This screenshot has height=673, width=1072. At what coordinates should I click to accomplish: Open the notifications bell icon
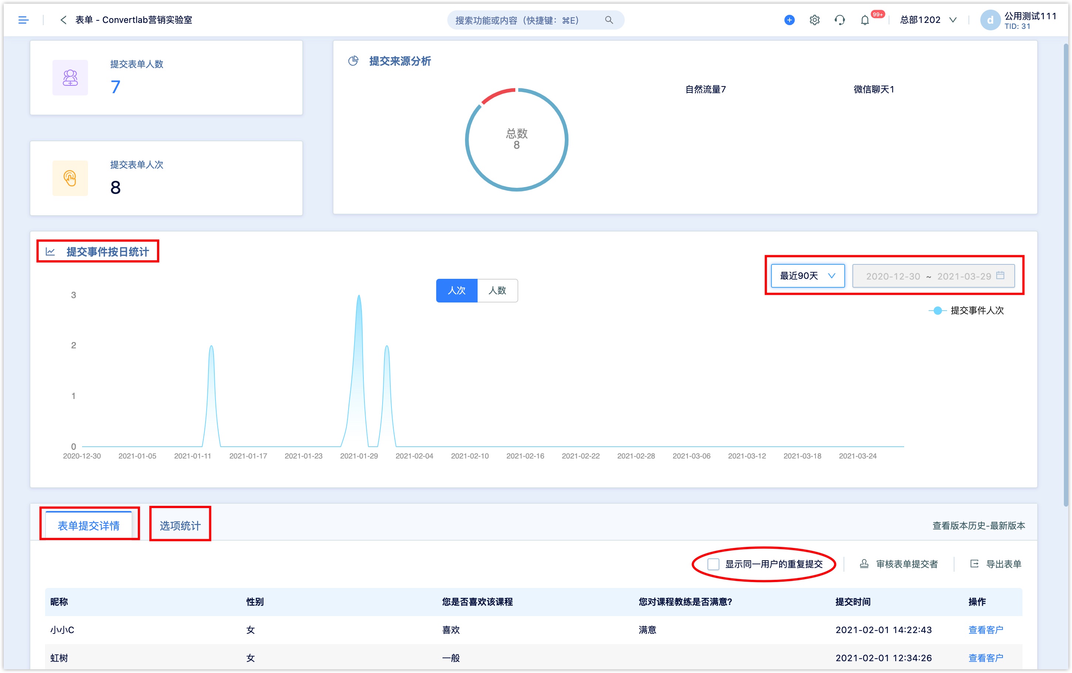pos(864,20)
